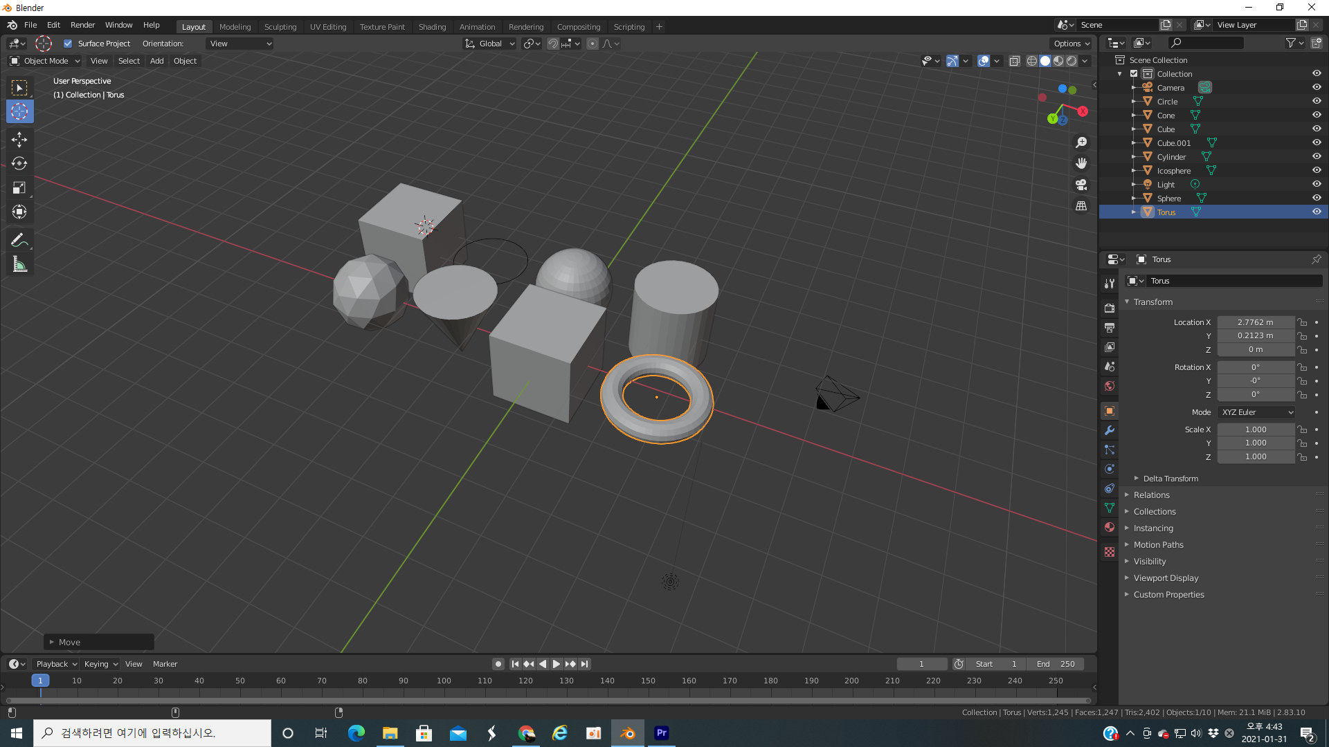Switch to the Sculpting workspace tab
Screen dimensions: 1329x747
280,27
